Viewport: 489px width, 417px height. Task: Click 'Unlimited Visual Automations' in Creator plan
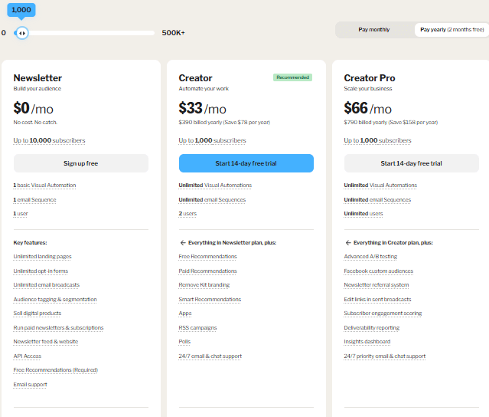(215, 186)
